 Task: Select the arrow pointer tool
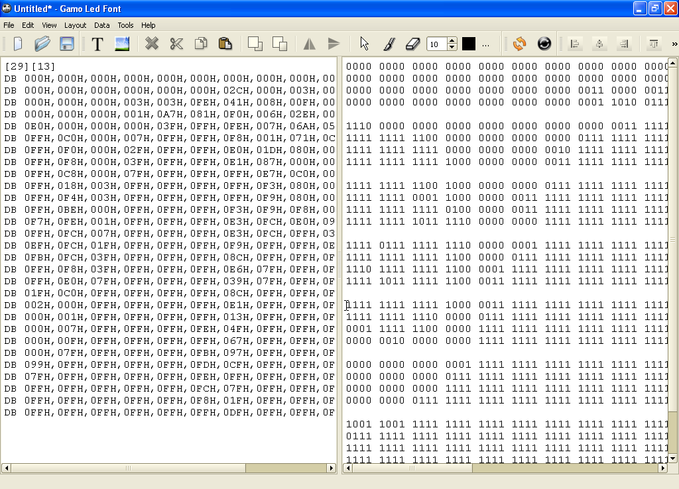tap(364, 44)
